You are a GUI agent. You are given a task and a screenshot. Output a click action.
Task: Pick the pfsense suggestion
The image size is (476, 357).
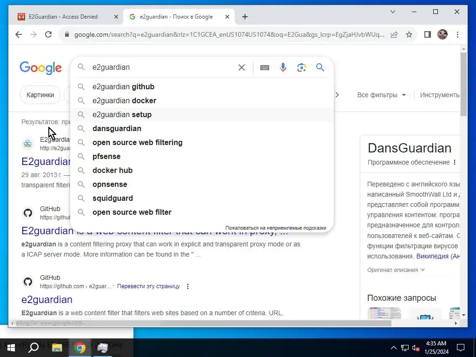click(202, 157)
